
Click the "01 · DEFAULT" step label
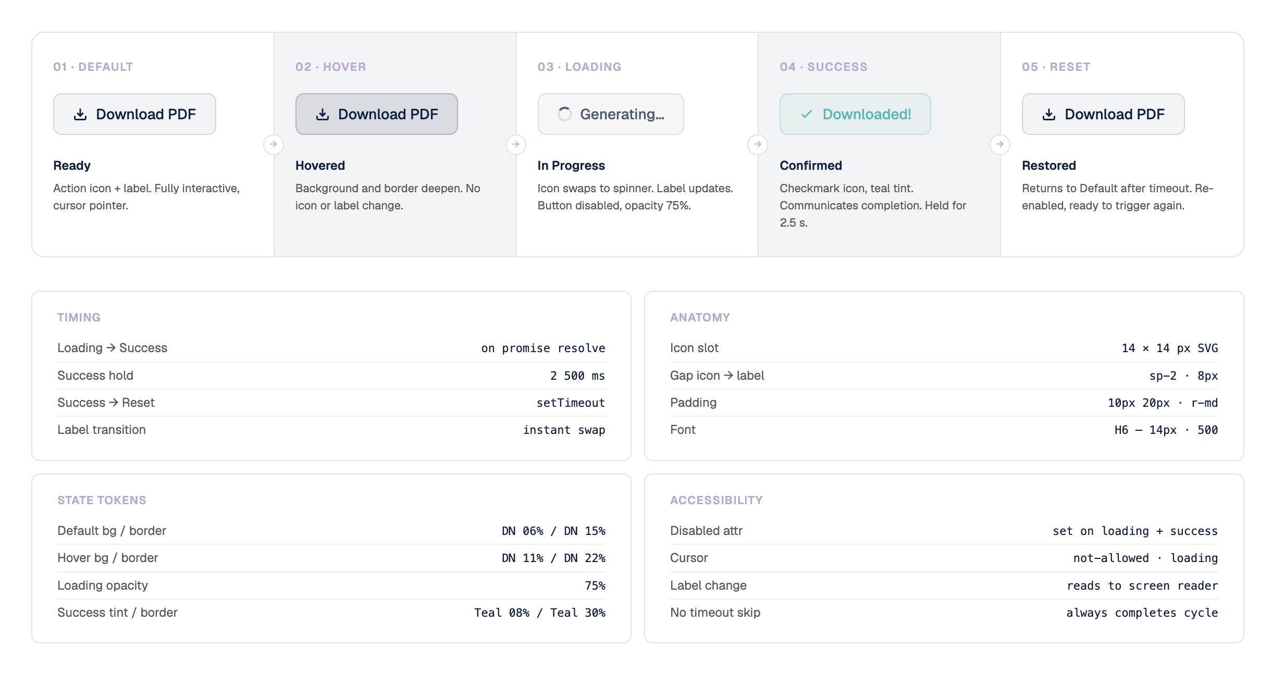pyautogui.click(x=93, y=67)
